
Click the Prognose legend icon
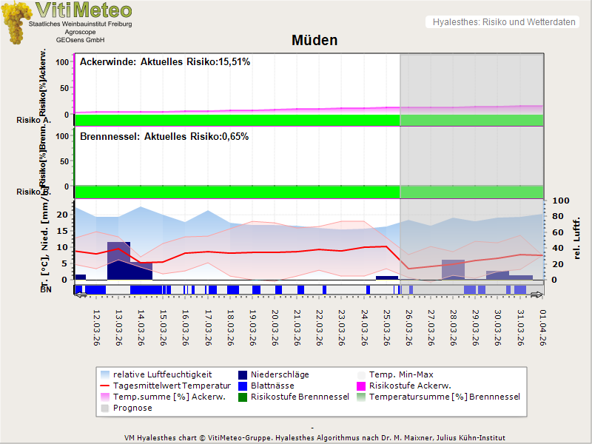106,408
